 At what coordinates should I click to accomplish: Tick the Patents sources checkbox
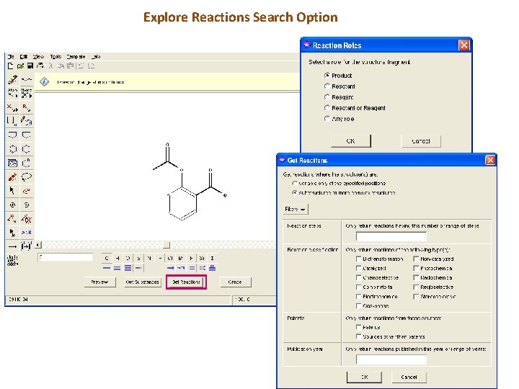[x=358, y=327]
